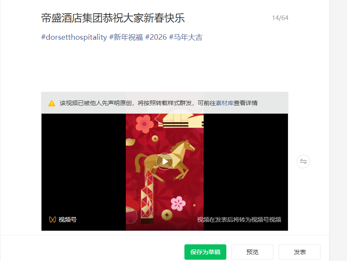Click 保存为草稿 green button
This screenshot has width=347, height=261.
(x=205, y=252)
